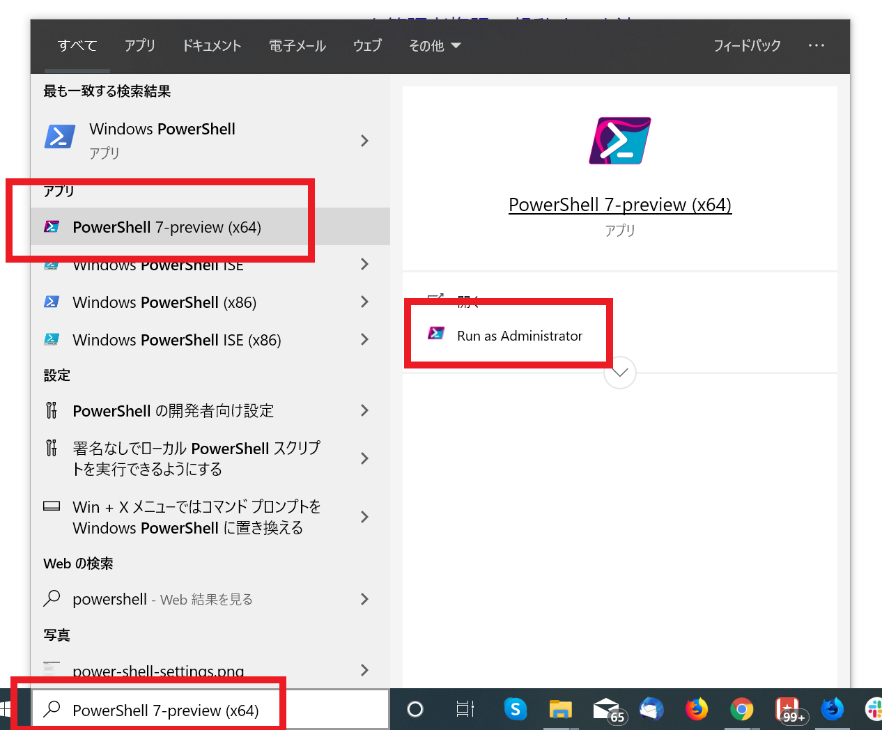882x730 pixels.
Task: Click the magnifier icon in the taskbar search box
Action: (x=52, y=708)
